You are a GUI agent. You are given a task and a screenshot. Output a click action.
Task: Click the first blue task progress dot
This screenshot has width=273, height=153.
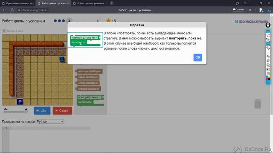tap(55, 21)
